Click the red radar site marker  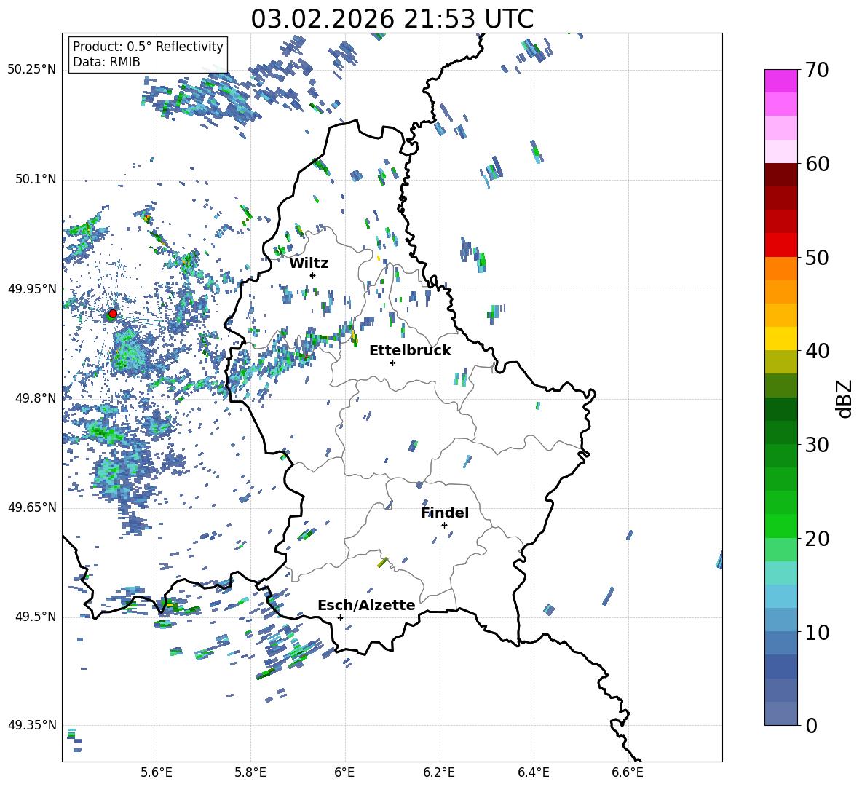coord(112,314)
